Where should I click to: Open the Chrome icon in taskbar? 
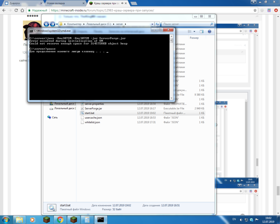click(60, 220)
